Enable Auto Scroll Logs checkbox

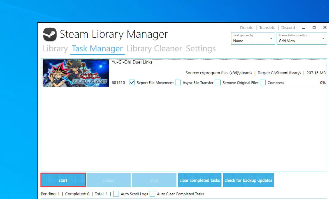pyautogui.click(x=116, y=194)
